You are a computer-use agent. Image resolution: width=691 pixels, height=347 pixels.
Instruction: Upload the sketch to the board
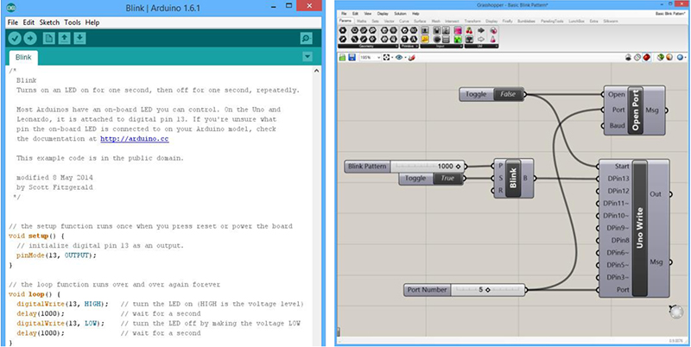pos(30,39)
